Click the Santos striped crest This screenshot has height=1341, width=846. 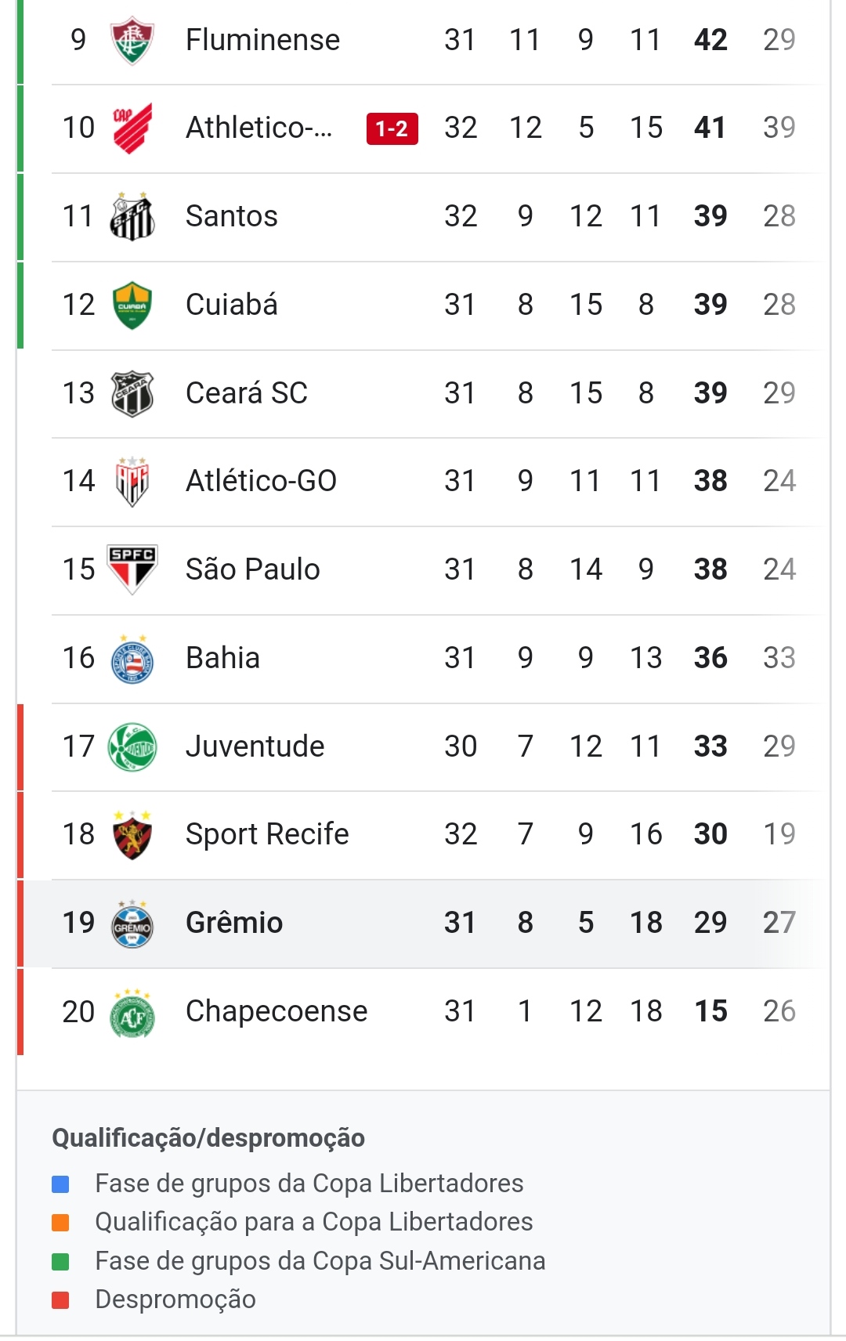pos(132,216)
